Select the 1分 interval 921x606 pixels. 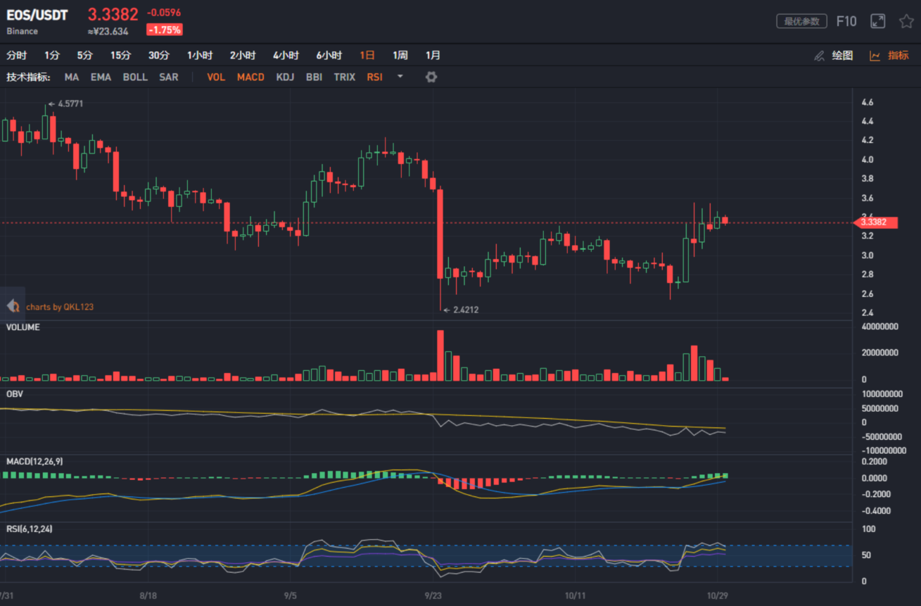[x=52, y=56]
